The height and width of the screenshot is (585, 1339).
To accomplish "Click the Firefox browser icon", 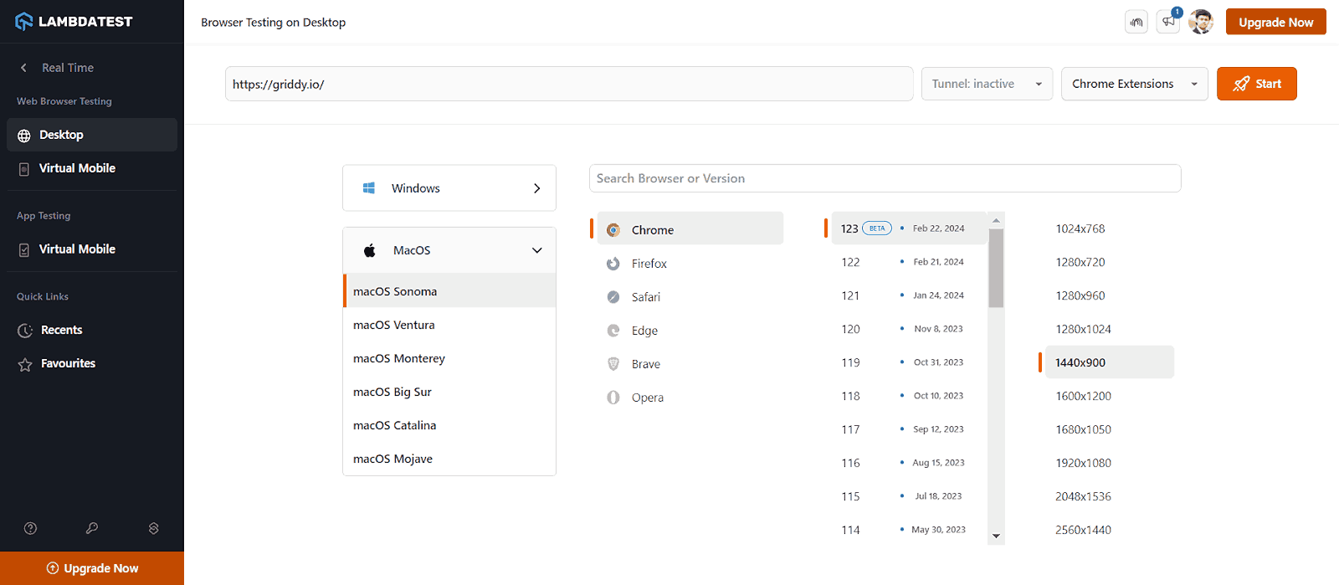I will [x=613, y=264].
